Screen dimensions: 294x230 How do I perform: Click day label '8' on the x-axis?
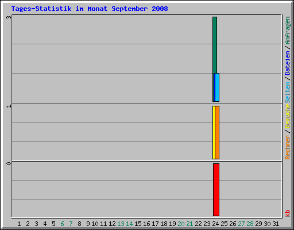click(79, 224)
